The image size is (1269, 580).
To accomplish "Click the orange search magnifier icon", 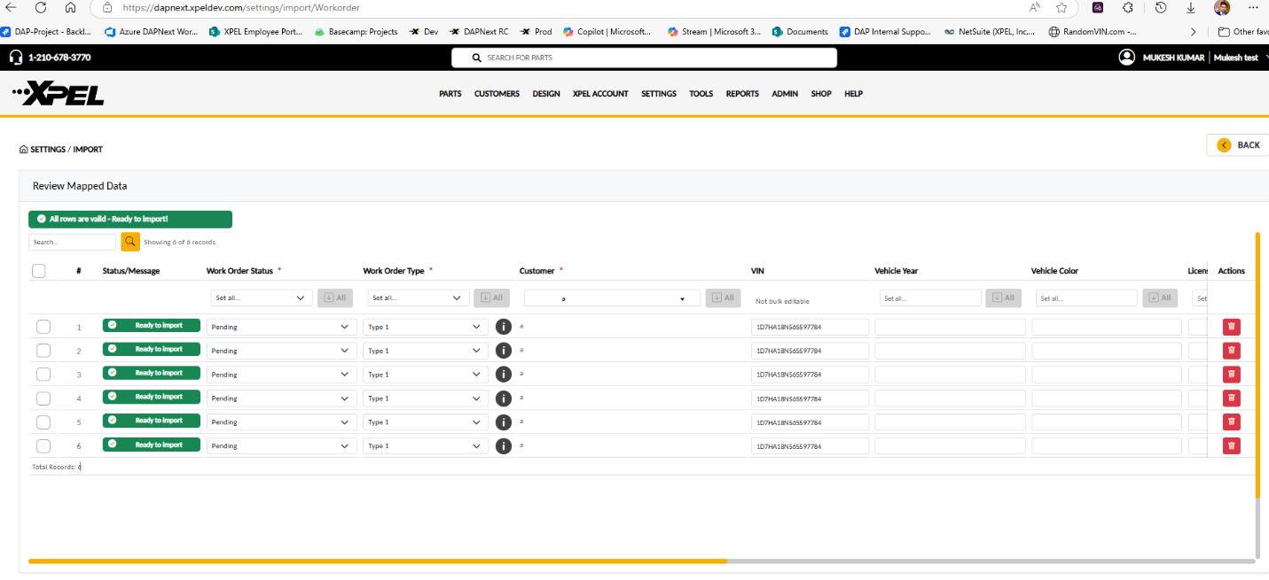I will (x=130, y=242).
